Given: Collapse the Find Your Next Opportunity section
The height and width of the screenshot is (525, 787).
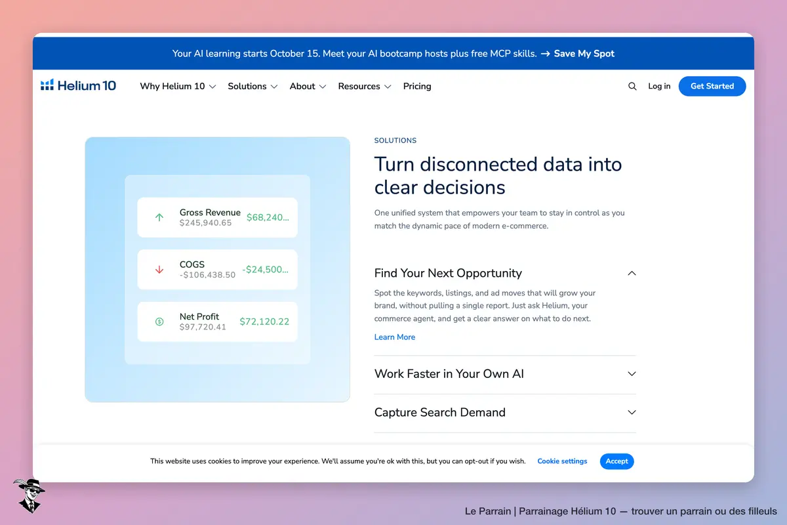Looking at the screenshot, I should coord(505,273).
